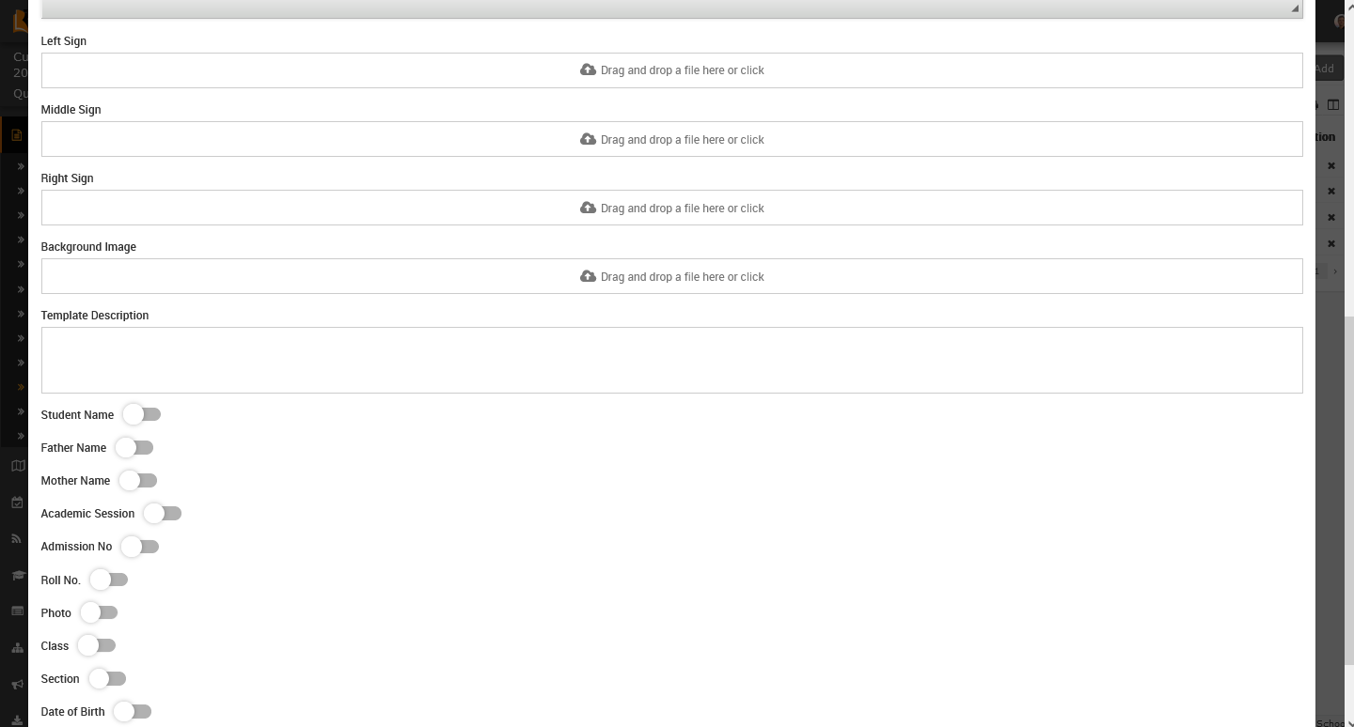Expand the orange highlighted sidebar chevron item
1354x727 pixels.
pyautogui.click(x=20, y=387)
